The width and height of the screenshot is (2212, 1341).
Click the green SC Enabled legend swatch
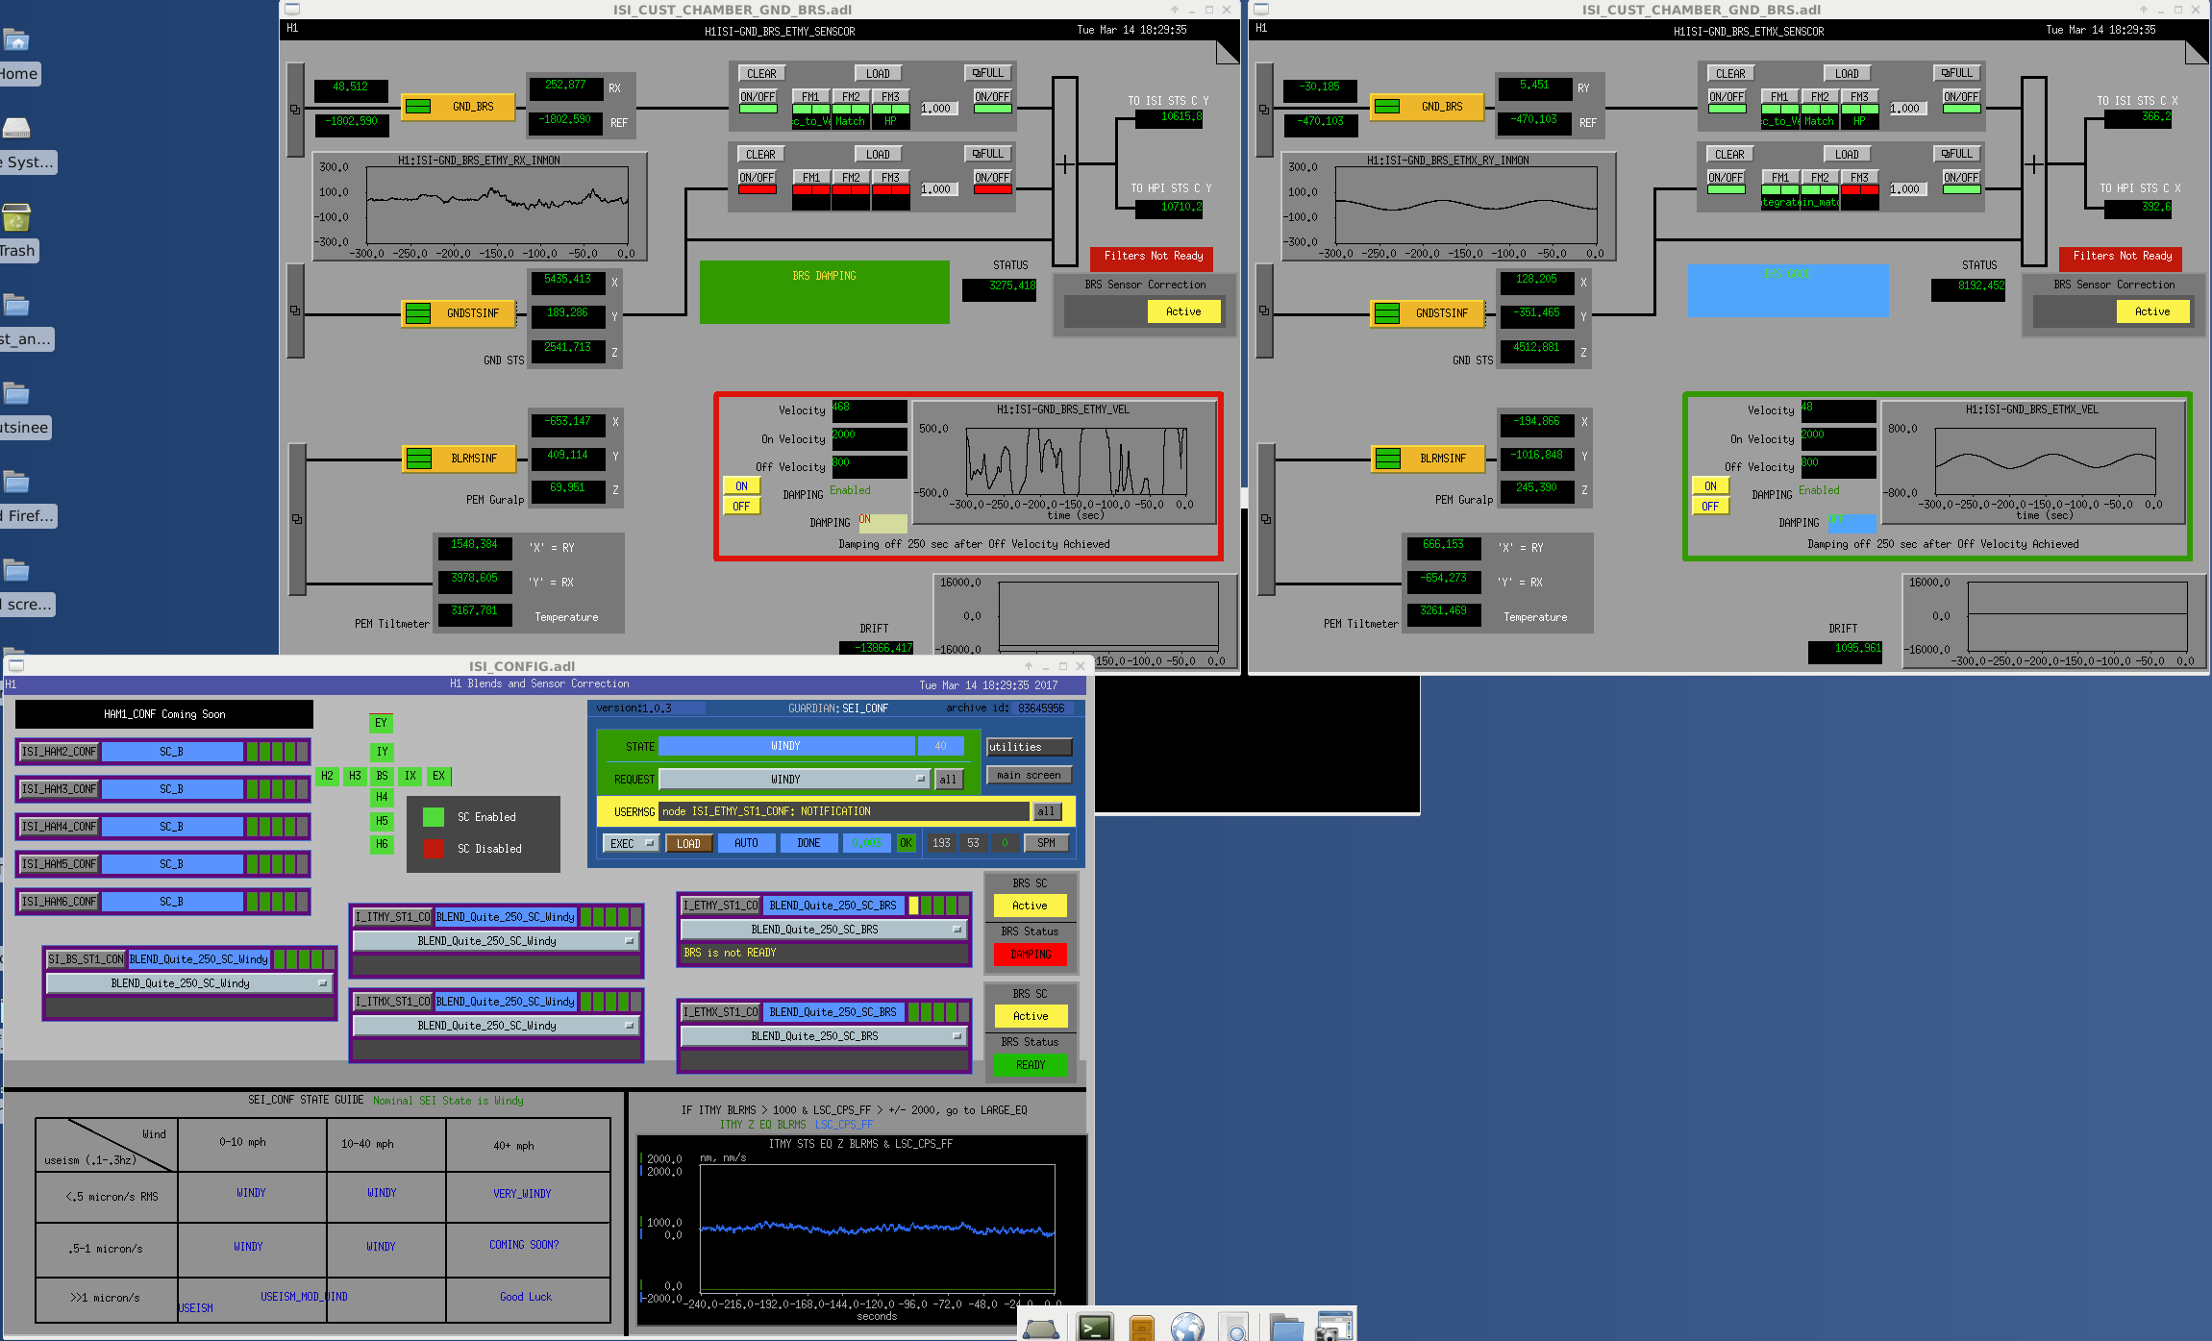coord(434,817)
